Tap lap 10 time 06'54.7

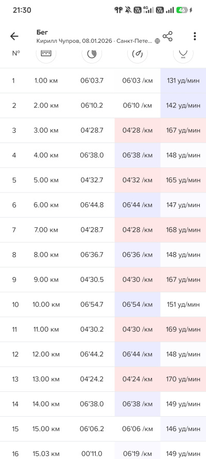coord(92,305)
